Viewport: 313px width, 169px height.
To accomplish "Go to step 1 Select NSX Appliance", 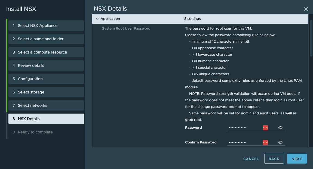I will [x=46, y=26].
